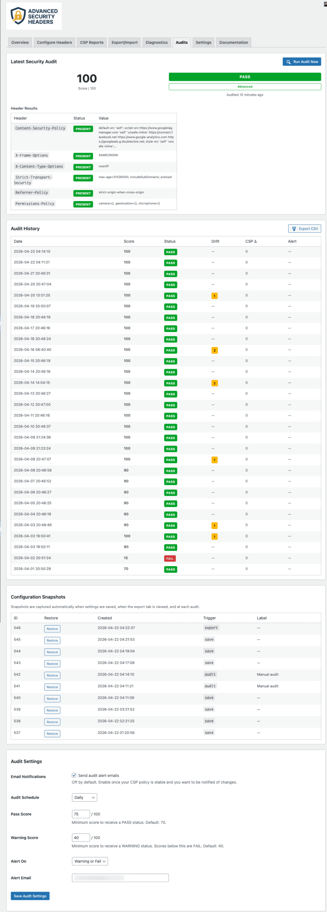Click the magnifier icon on Run Audit Now

tap(289, 62)
